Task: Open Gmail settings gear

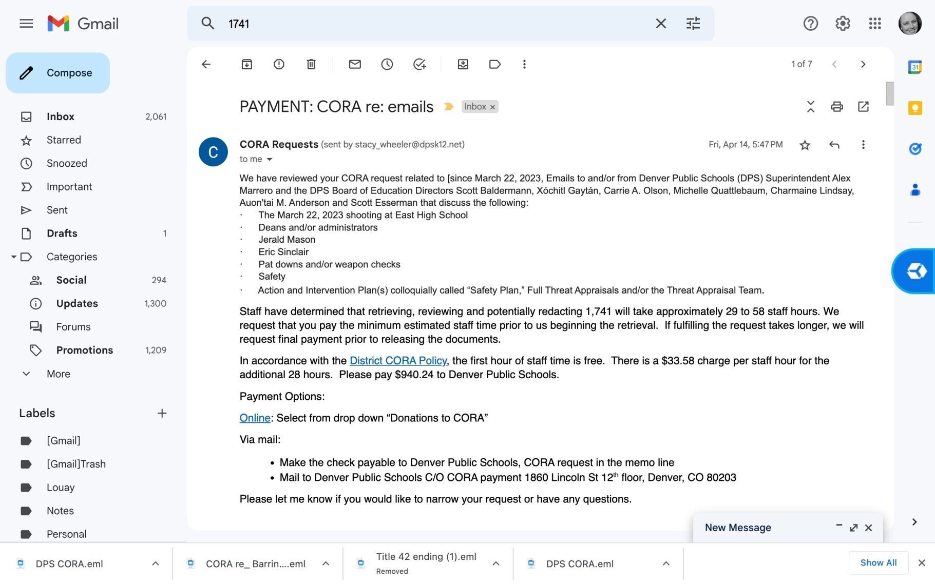Action: click(x=843, y=24)
